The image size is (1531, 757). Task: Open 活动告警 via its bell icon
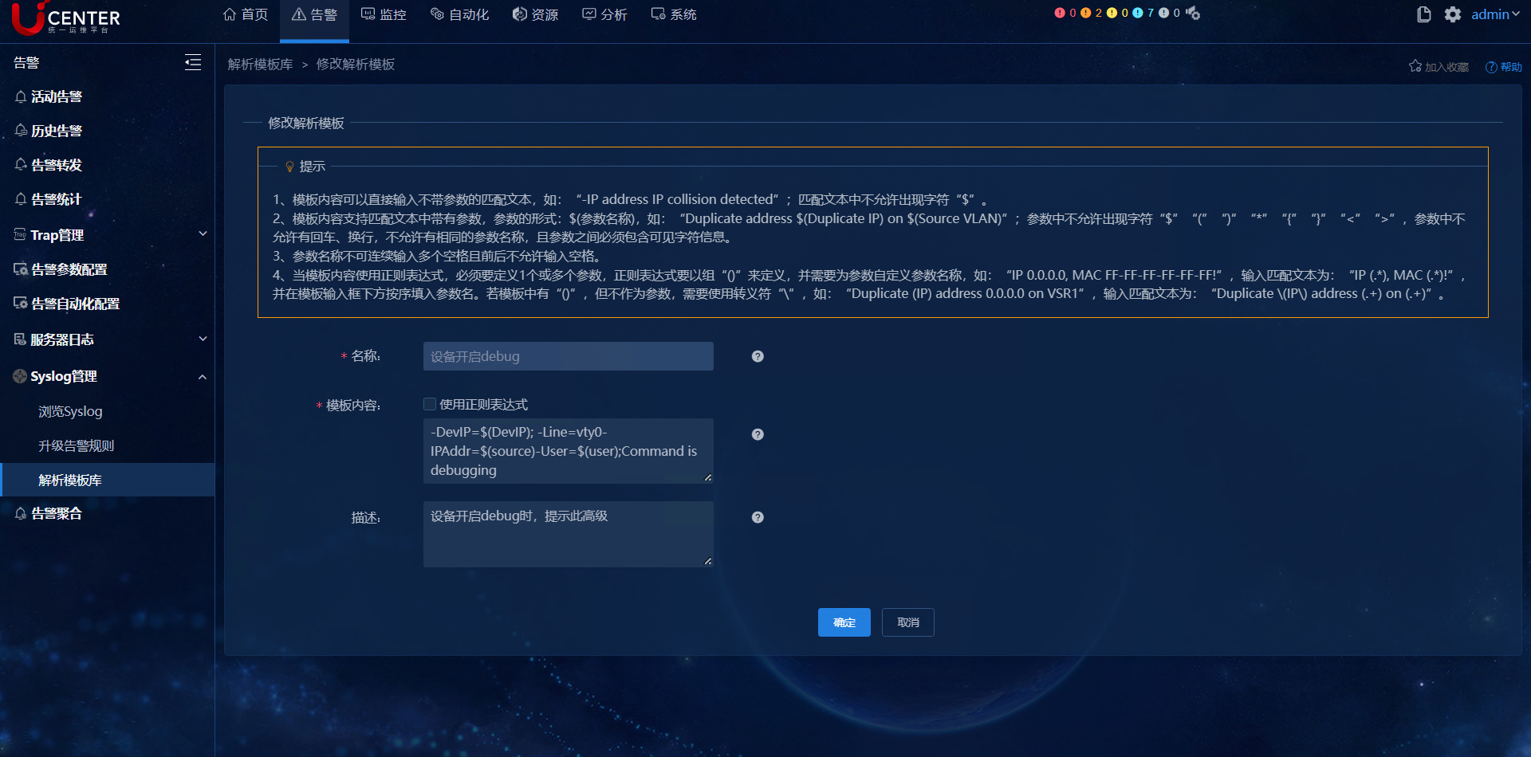(21, 96)
